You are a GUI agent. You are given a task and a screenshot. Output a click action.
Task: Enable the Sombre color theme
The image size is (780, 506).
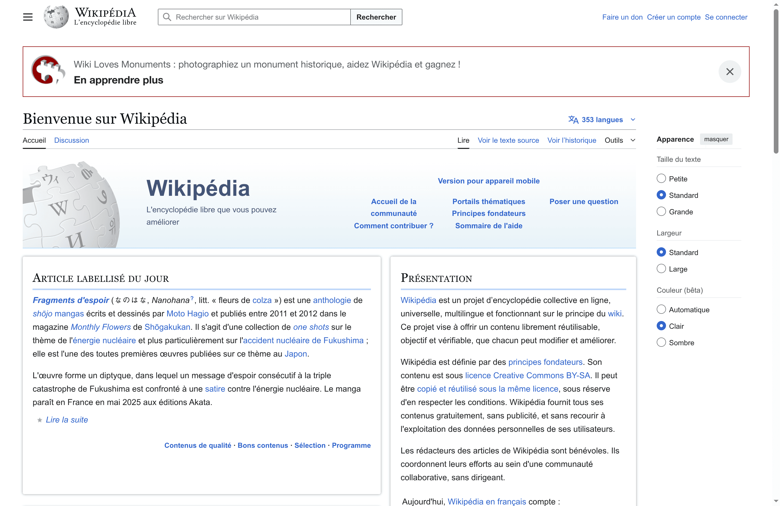661,342
